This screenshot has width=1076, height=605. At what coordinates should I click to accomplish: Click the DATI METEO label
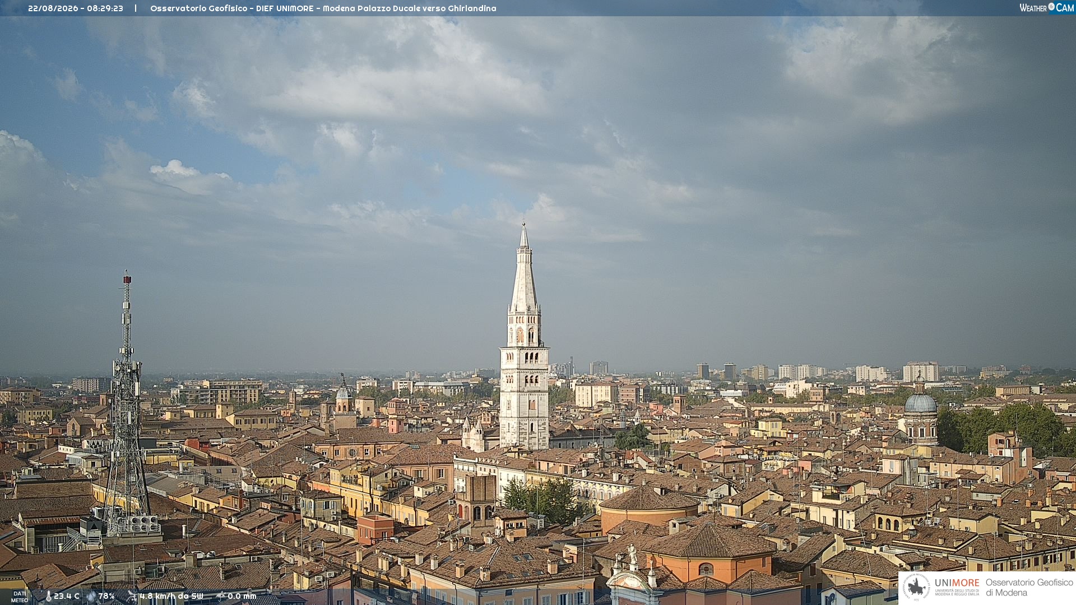tap(20, 597)
